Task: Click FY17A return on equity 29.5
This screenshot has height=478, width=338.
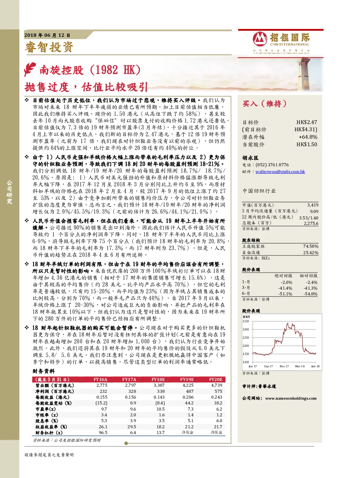Action: tap(132, 427)
